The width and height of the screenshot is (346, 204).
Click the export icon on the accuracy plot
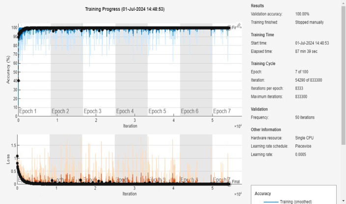pos(239,25)
